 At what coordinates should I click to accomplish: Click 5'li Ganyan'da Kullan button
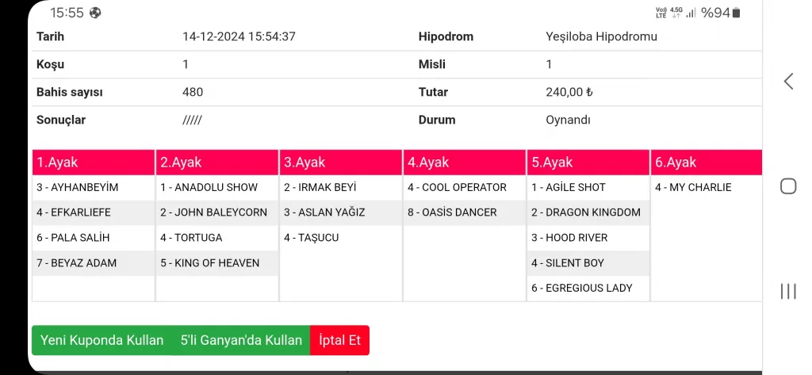[x=241, y=340]
